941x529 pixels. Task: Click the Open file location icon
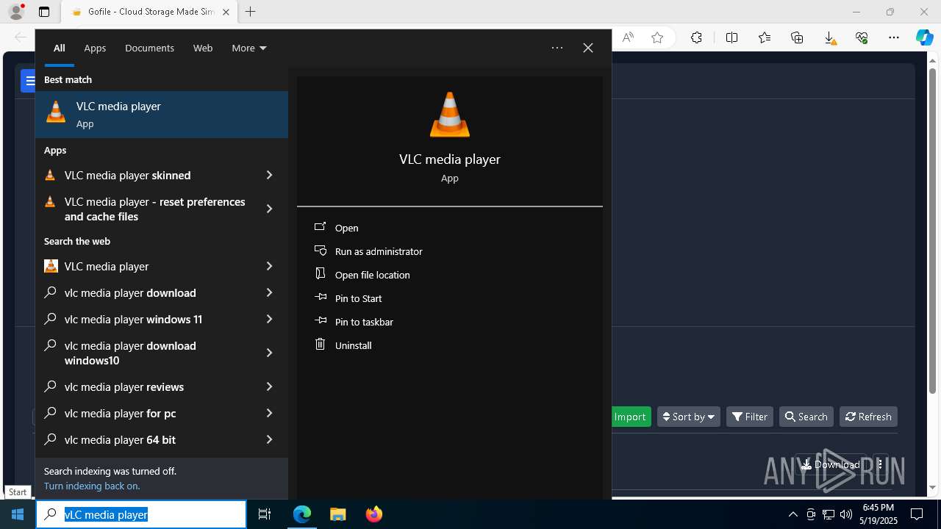320,273
